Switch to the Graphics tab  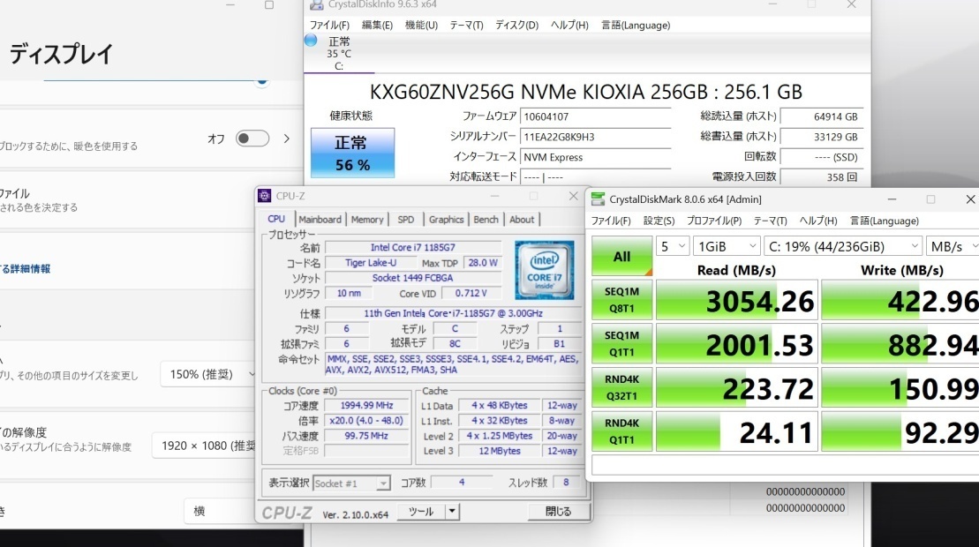click(447, 220)
